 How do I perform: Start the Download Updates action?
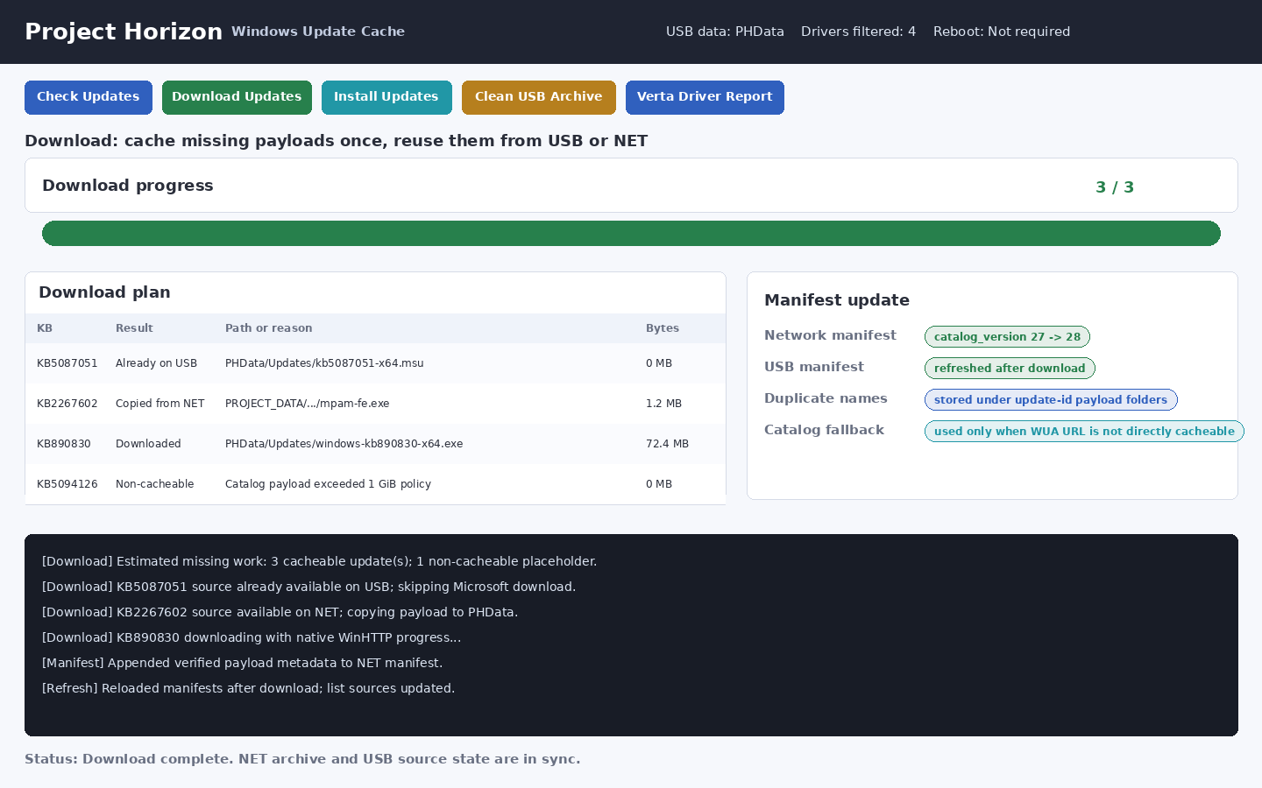pos(237,97)
